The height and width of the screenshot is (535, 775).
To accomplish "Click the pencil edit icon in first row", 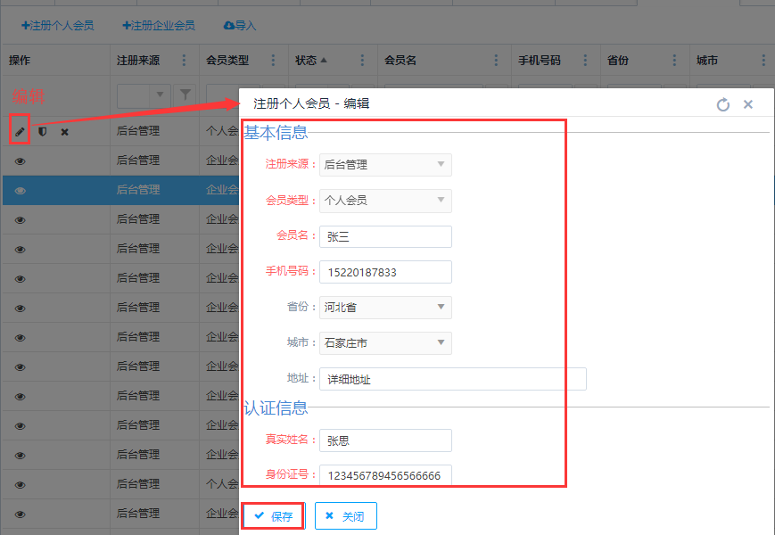I will click(x=20, y=131).
